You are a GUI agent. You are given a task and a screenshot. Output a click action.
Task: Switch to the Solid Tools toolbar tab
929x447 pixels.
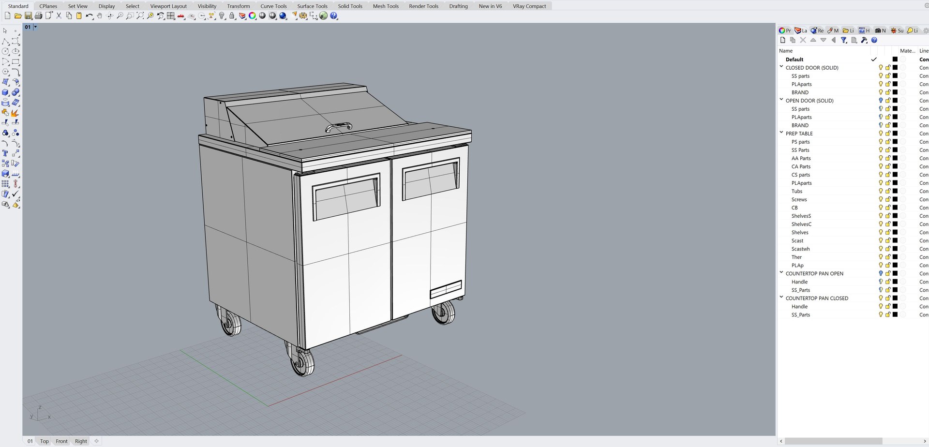pos(350,6)
